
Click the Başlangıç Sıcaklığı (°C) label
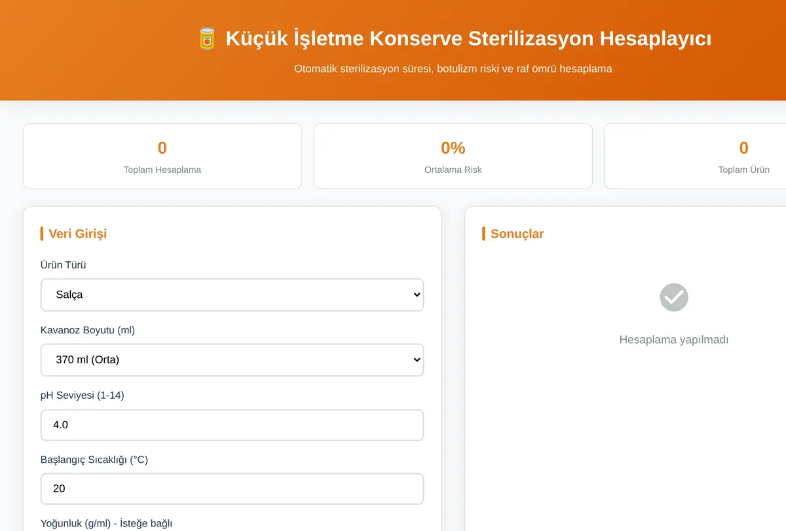(x=94, y=460)
